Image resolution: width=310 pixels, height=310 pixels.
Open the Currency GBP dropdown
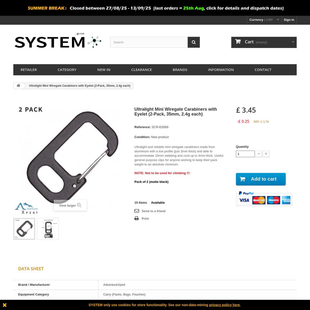[x=264, y=20]
